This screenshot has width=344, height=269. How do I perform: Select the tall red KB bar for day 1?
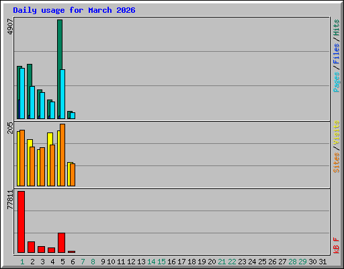21,222
